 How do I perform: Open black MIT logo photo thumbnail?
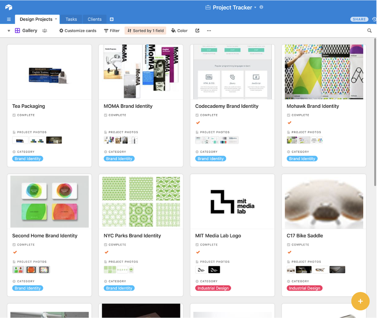(214, 269)
